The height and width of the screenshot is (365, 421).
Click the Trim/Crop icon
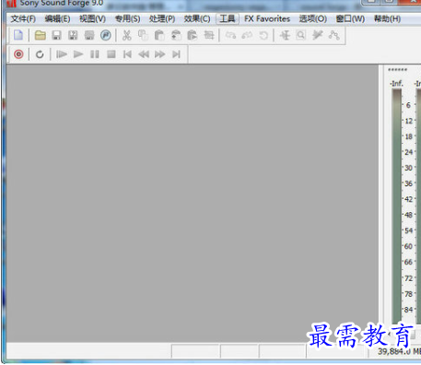[x=209, y=35]
